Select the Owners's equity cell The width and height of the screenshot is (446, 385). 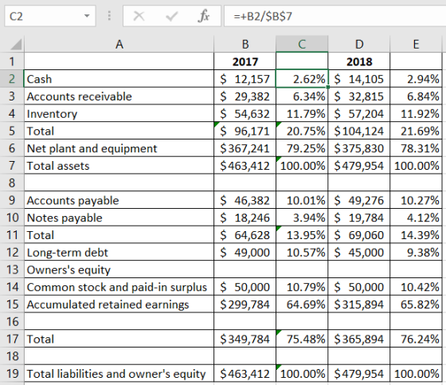point(119,269)
